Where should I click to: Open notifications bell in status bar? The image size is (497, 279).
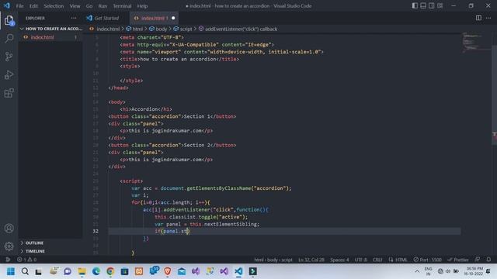488,260
